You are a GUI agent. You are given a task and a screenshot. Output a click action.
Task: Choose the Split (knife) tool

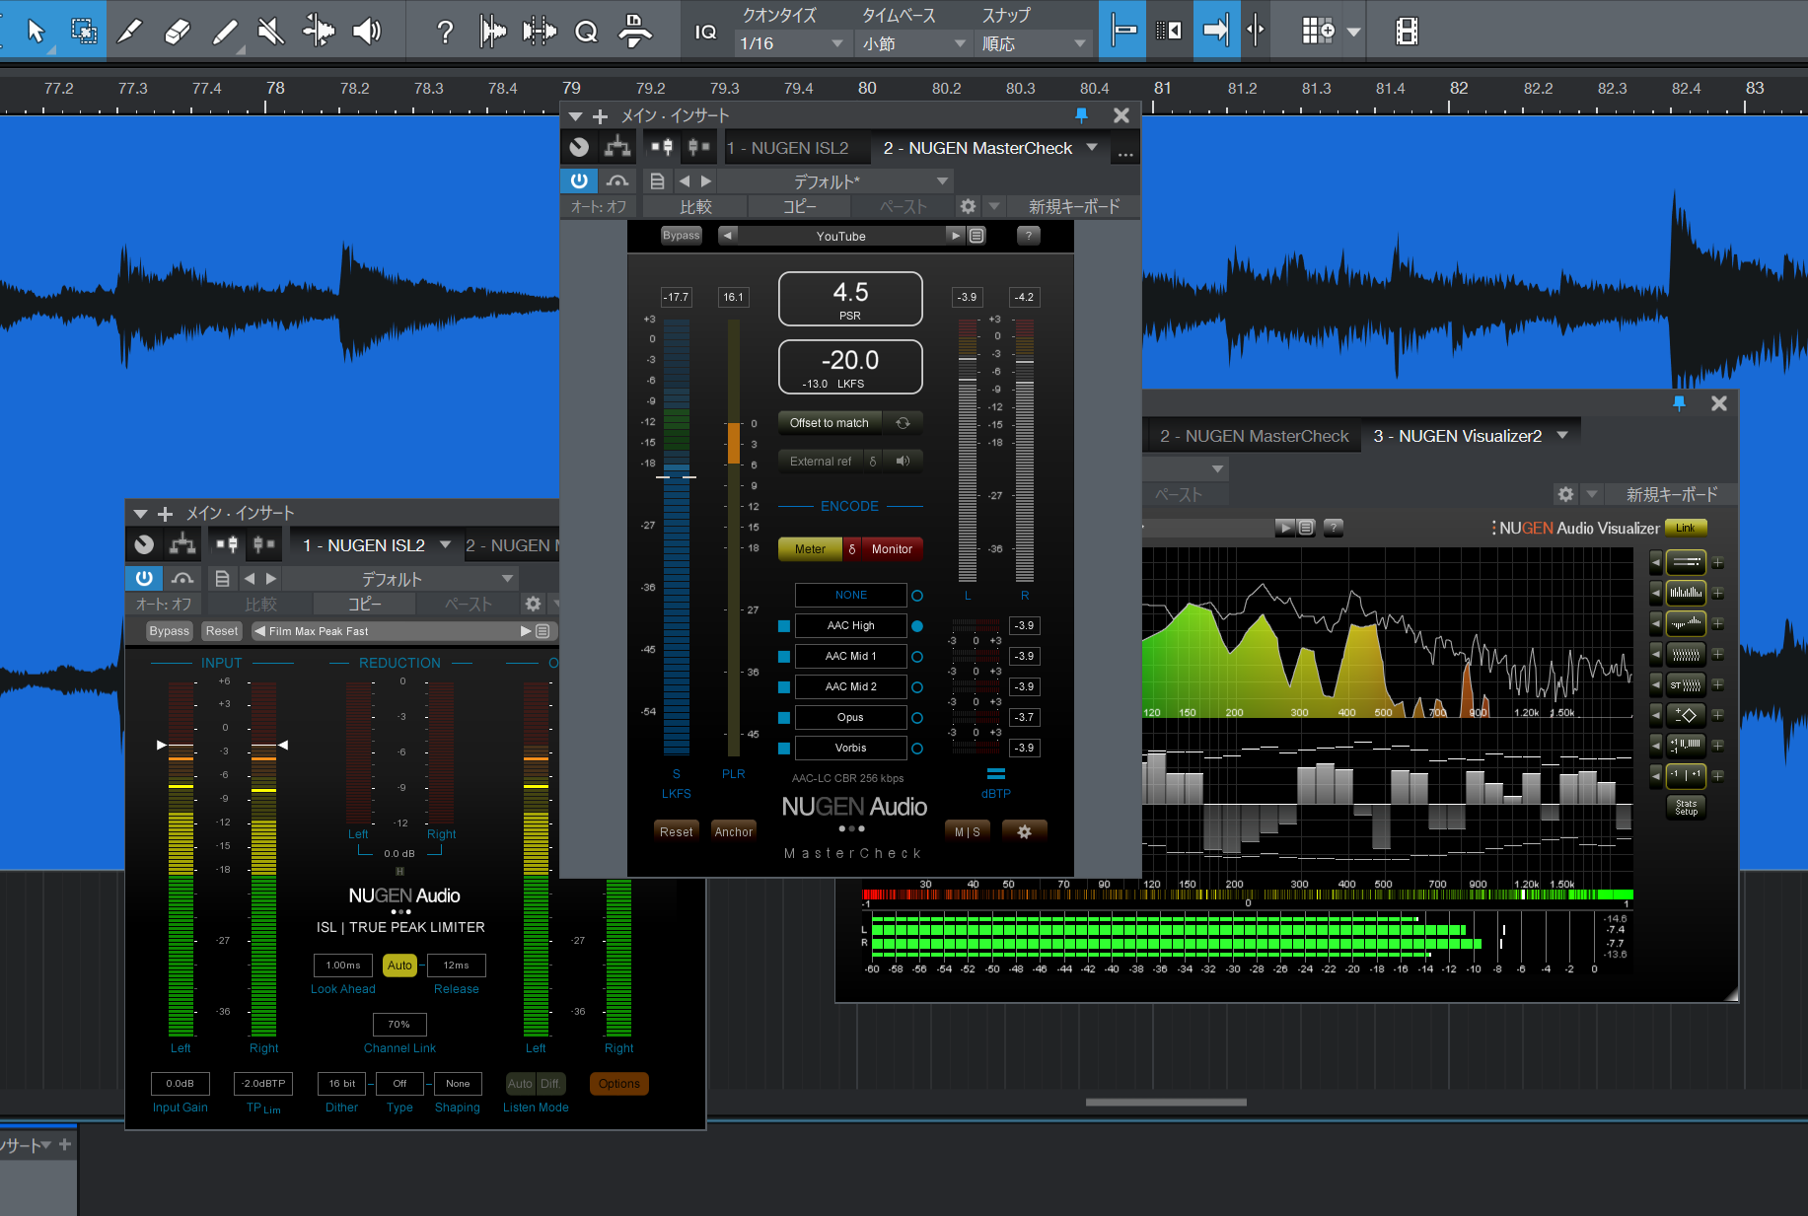(x=129, y=32)
